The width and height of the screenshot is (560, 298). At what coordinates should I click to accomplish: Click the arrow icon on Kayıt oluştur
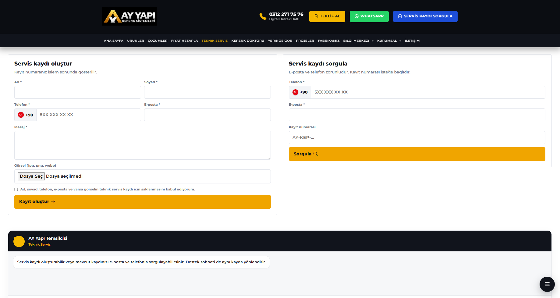(53, 201)
